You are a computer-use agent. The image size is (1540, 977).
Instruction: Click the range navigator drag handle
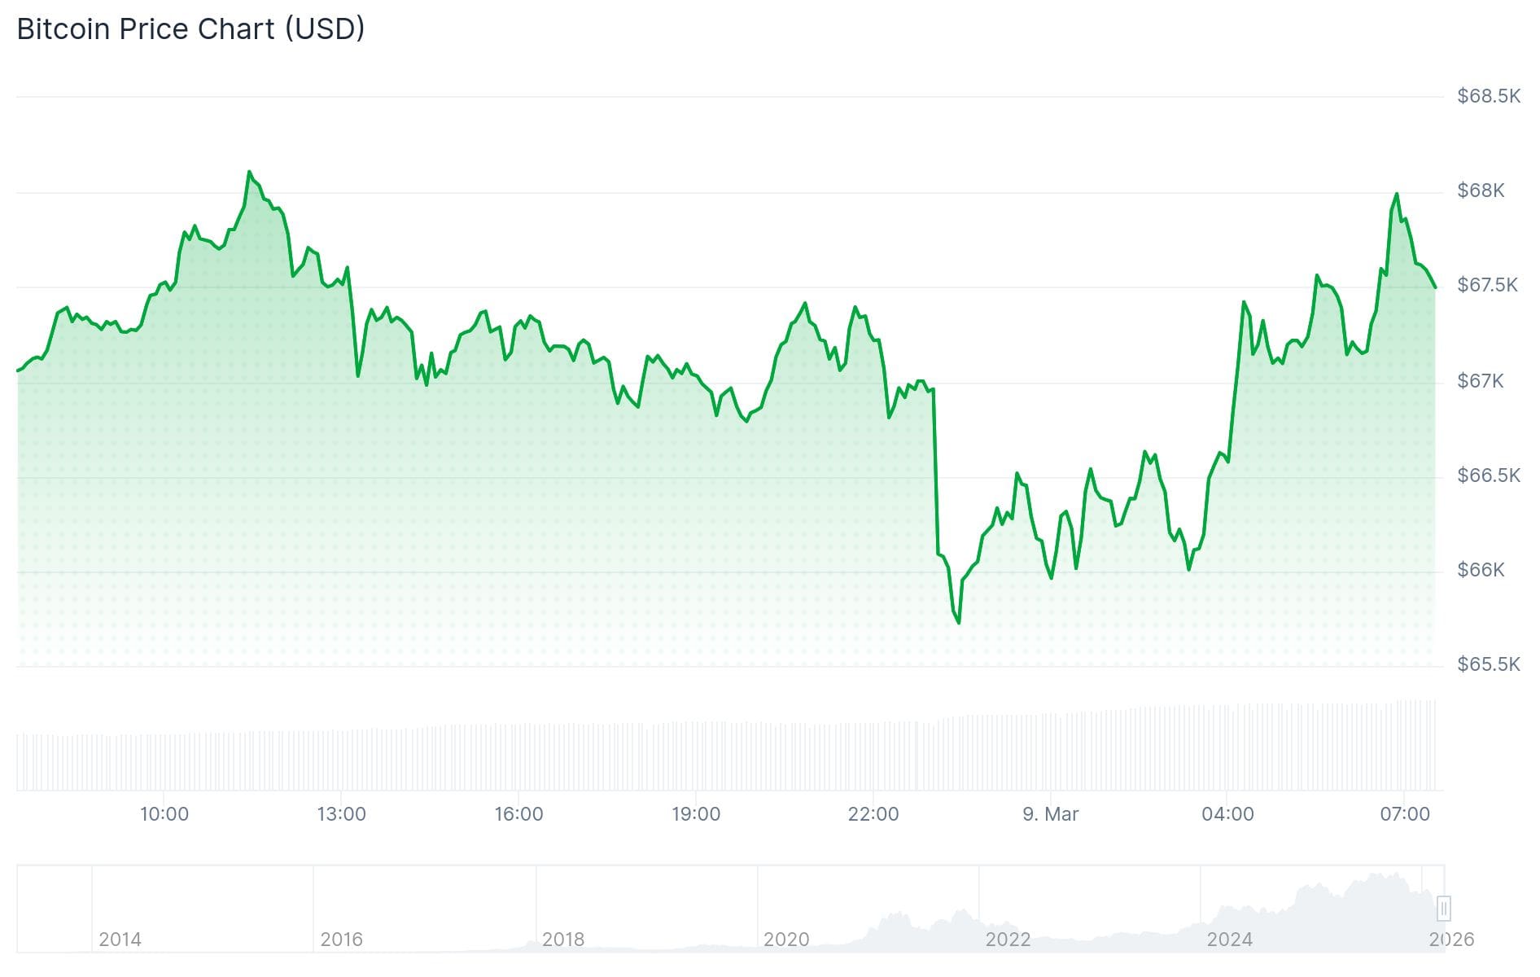tap(1444, 908)
